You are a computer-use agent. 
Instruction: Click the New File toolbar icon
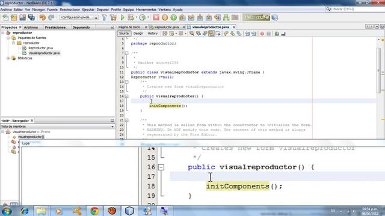[x=5, y=17]
